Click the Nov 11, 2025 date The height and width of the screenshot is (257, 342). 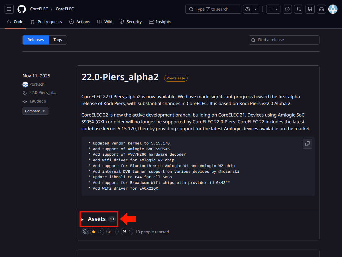tap(36, 76)
